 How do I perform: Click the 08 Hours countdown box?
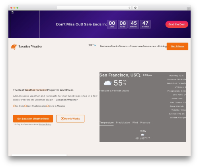coord(123,24)
